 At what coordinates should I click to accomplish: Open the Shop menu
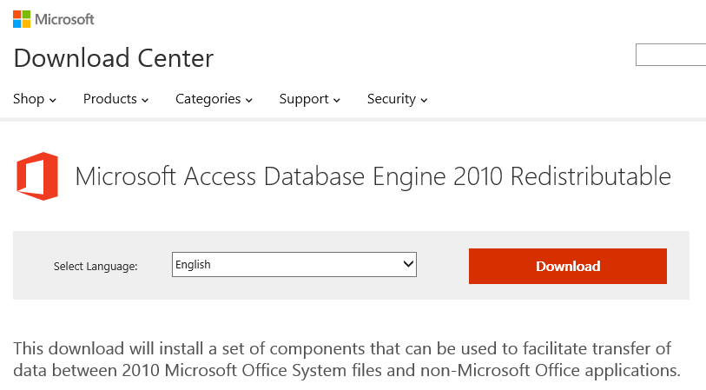(x=29, y=99)
